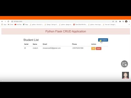The width and height of the screenshot is (131, 98).
Task: Bookmark this page with the star icon
Action: click(116, 22)
